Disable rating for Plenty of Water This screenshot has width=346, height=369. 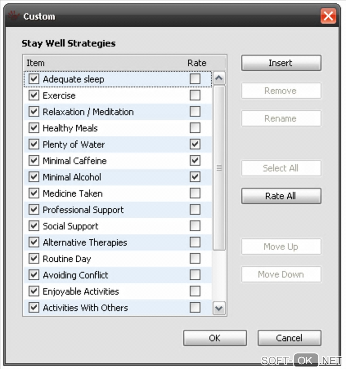195,145
